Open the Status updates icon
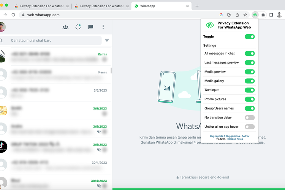This screenshot has width=285, height=190. point(78,27)
